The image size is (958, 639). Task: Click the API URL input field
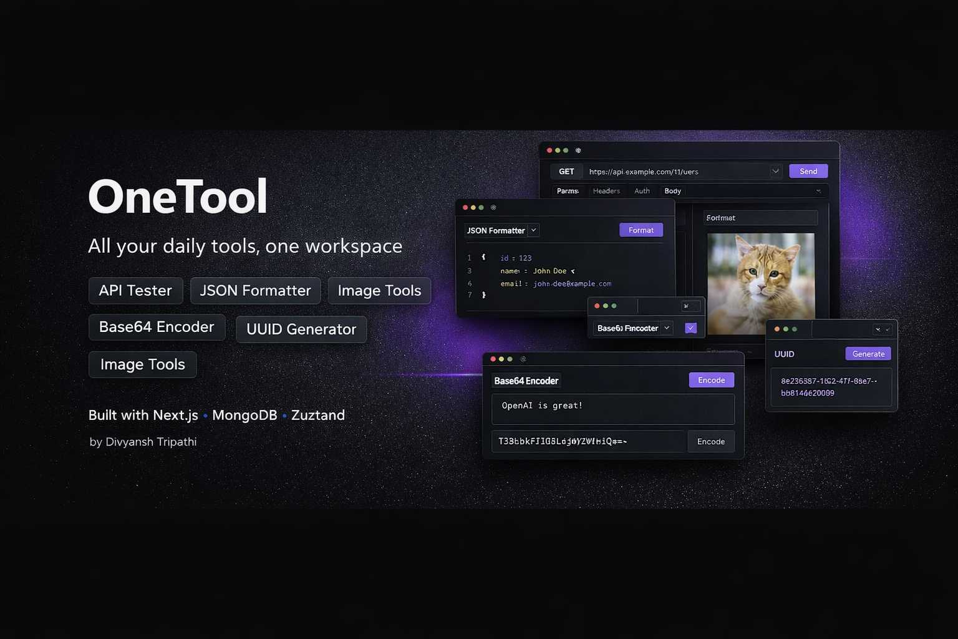pos(677,172)
